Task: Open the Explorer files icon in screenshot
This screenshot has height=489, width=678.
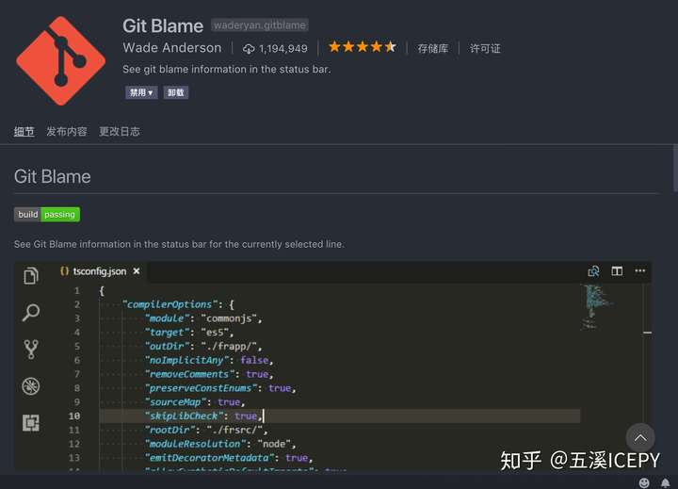Action: [31, 276]
